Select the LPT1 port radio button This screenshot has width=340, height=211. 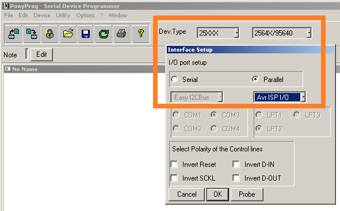coord(259,115)
